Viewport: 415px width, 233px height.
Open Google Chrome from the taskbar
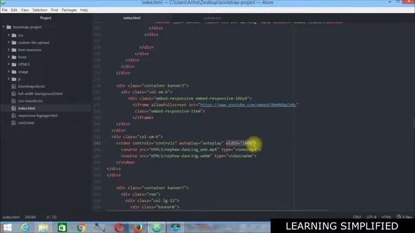[x=81, y=227]
